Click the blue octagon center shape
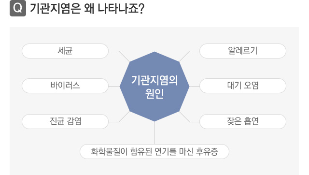Screen dimensions: 309x175 coord(154,87)
